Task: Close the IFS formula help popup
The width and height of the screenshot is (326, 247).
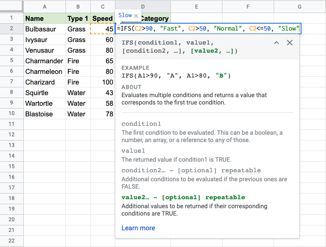Action: tap(290, 43)
